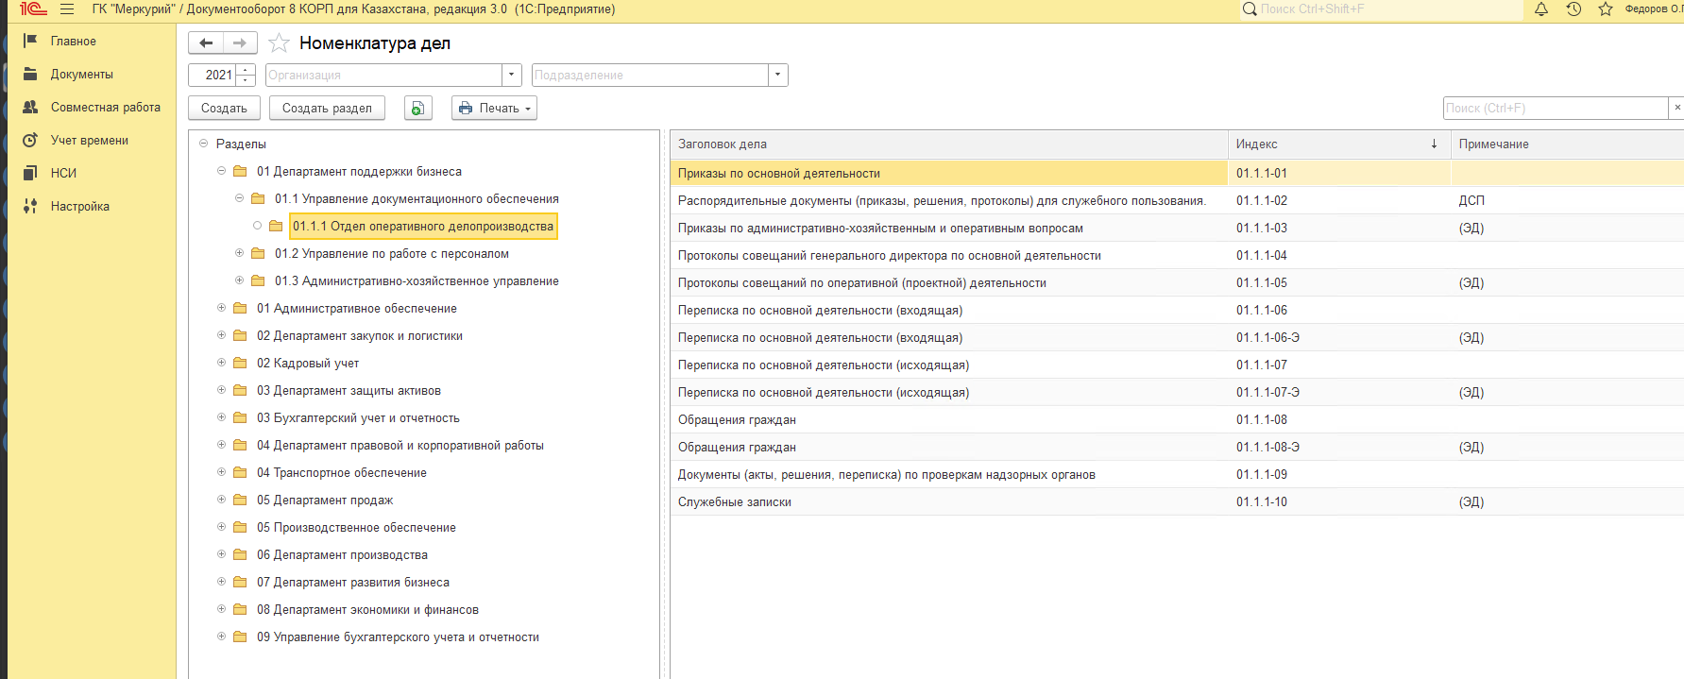
Task: Open the 1C logo menu
Action: (x=33, y=9)
